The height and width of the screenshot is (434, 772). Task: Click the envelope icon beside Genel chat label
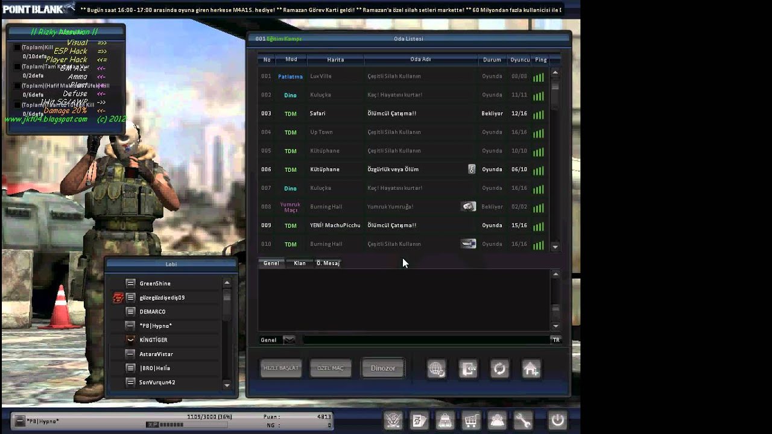pos(289,340)
